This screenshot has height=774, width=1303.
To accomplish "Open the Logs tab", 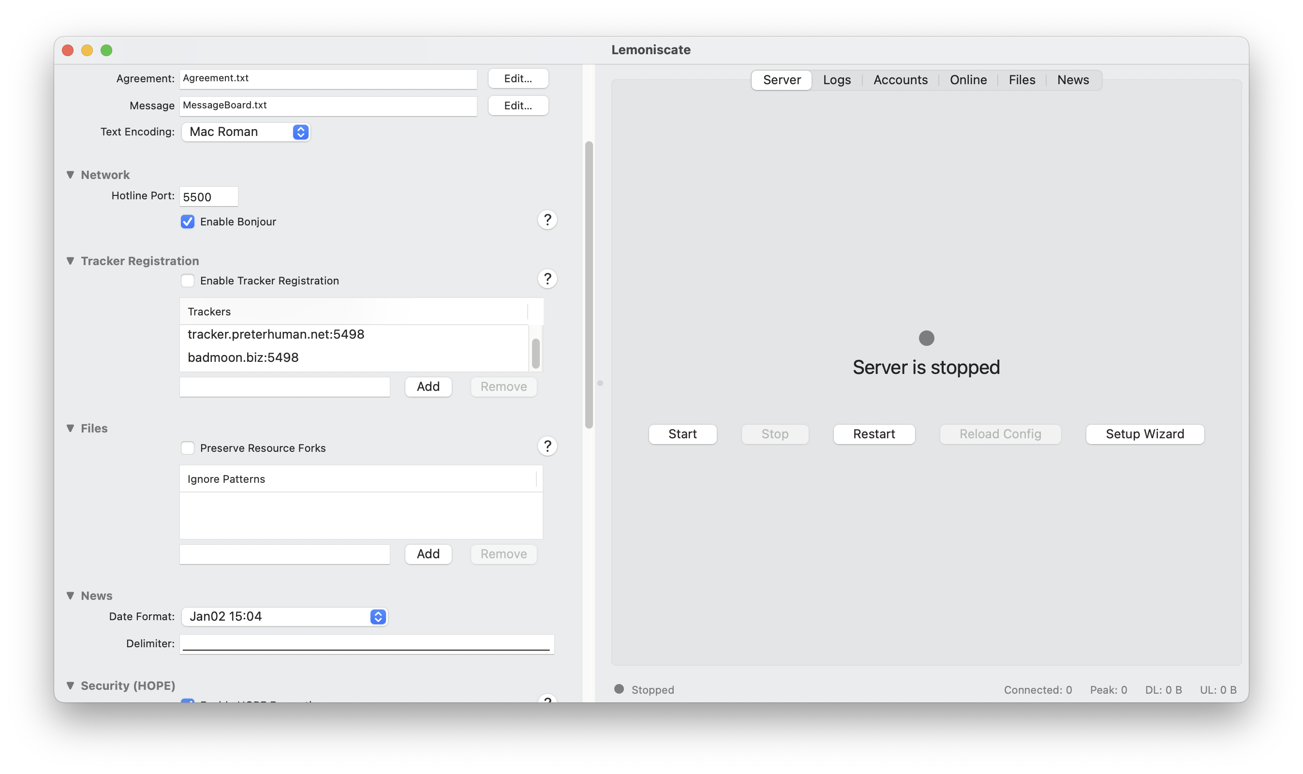I will [x=836, y=80].
